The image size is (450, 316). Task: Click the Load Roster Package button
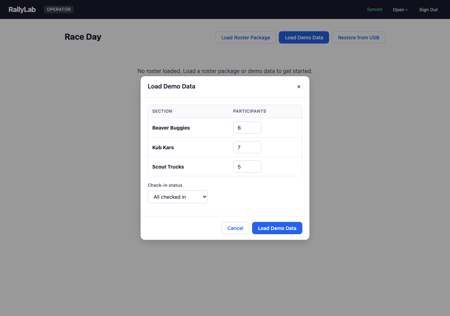[x=245, y=37]
